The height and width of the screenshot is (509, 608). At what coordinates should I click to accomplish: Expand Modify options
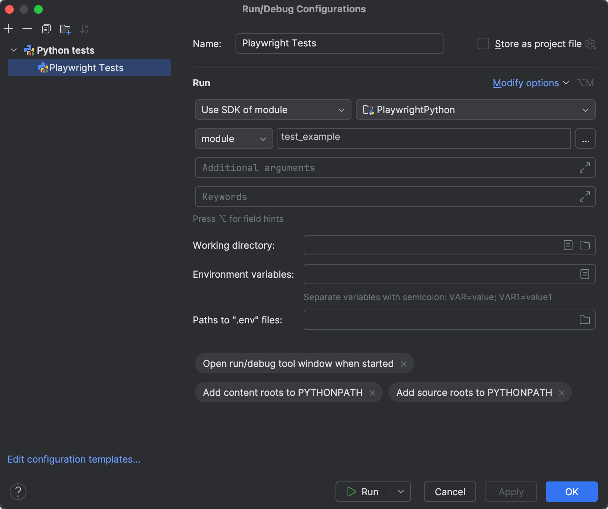[526, 83]
